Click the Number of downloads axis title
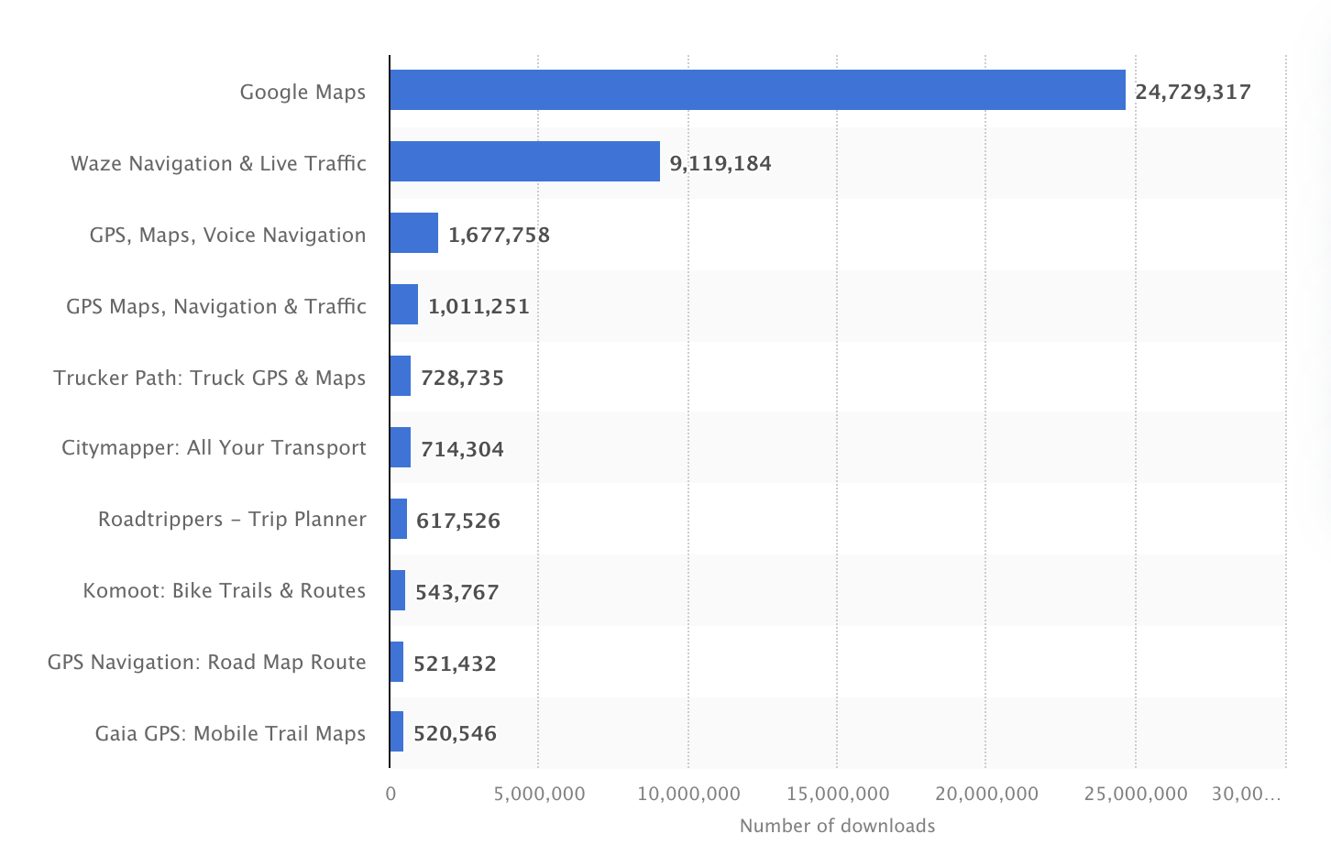The image size is (1331, 856). point(837,826)
